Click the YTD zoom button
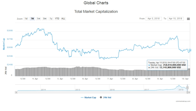The height and width of the screenshot is (111, 196). click(x=57, y=19)
